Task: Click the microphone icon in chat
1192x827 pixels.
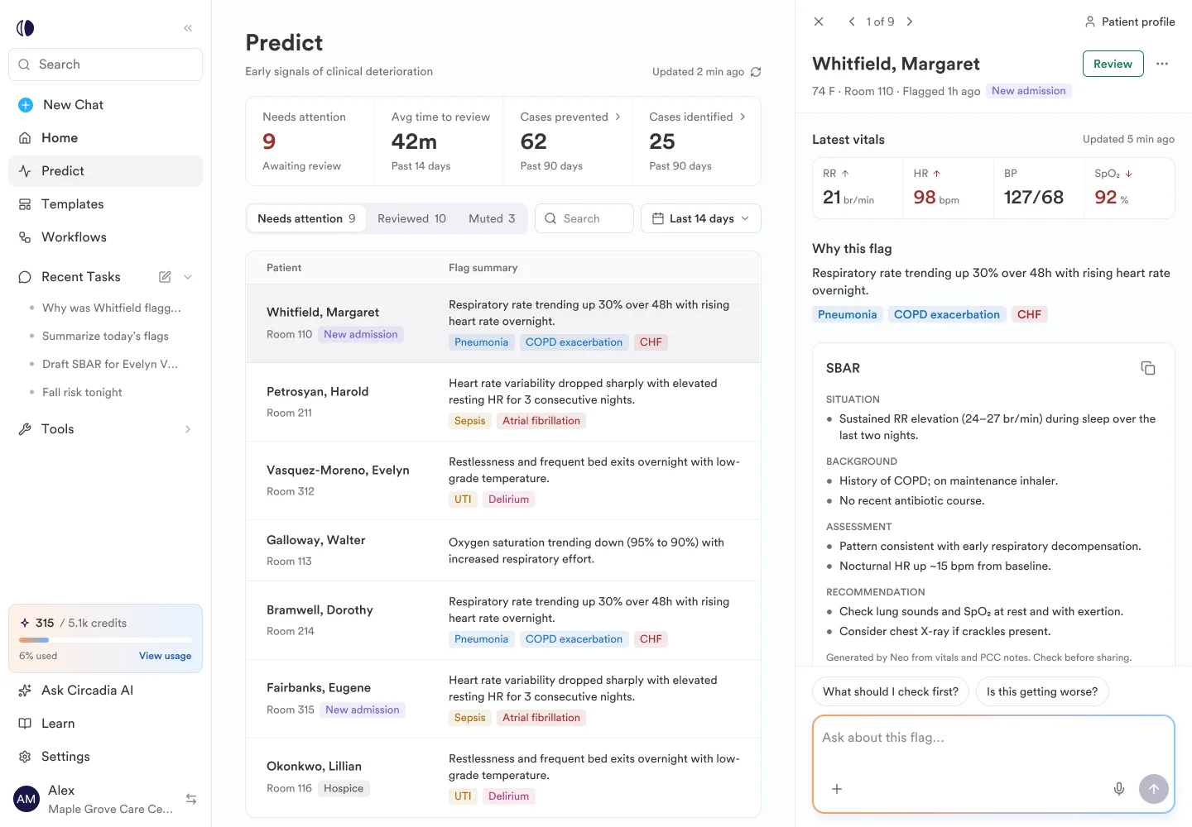Action: [1119, 789]
